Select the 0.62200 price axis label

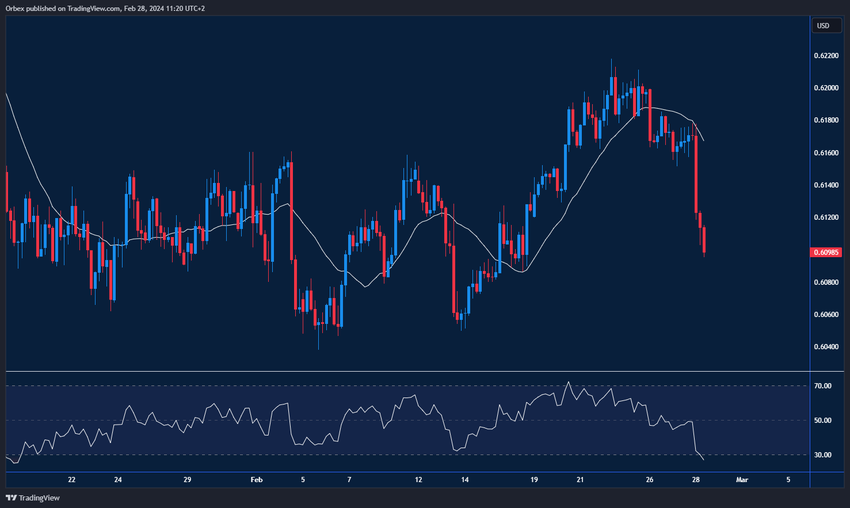(826, 56)
